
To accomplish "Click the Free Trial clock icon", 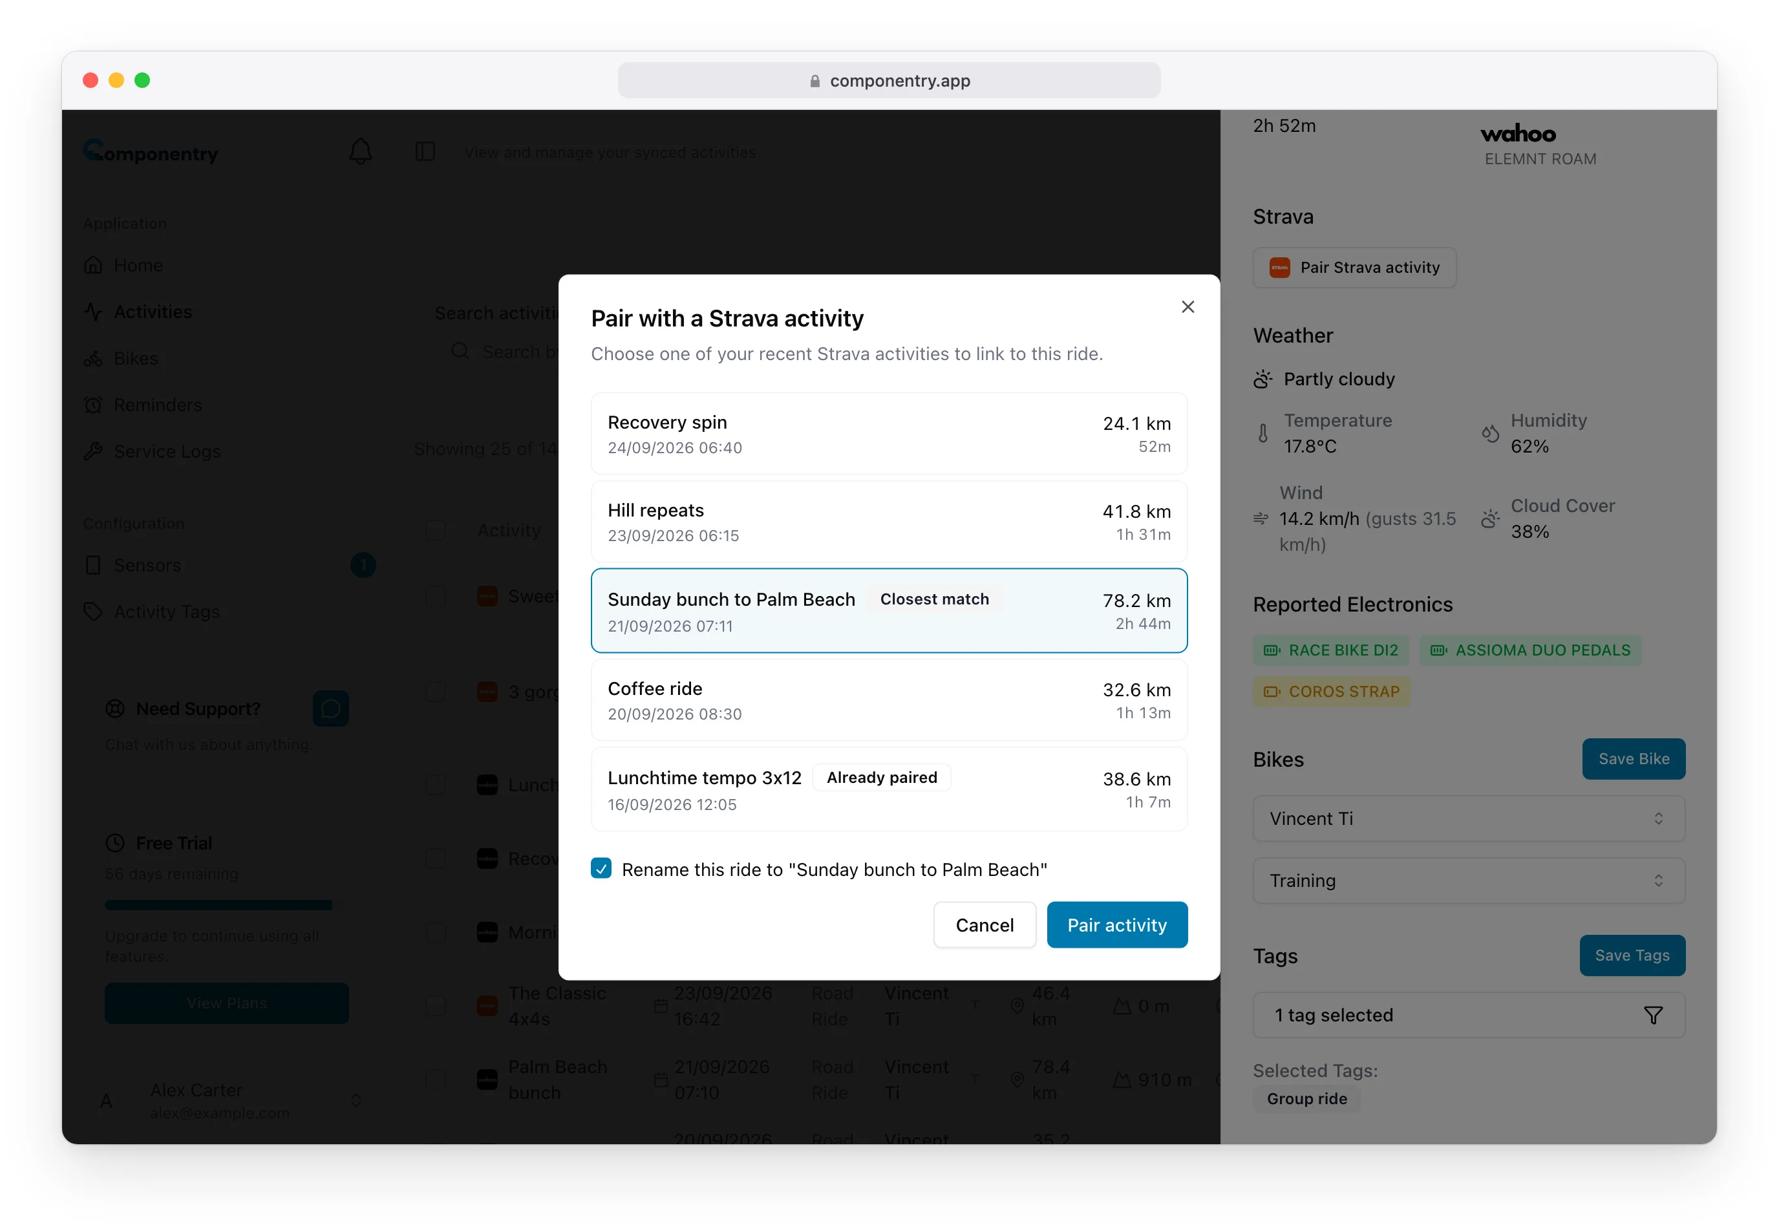I will tap(114, 844).
